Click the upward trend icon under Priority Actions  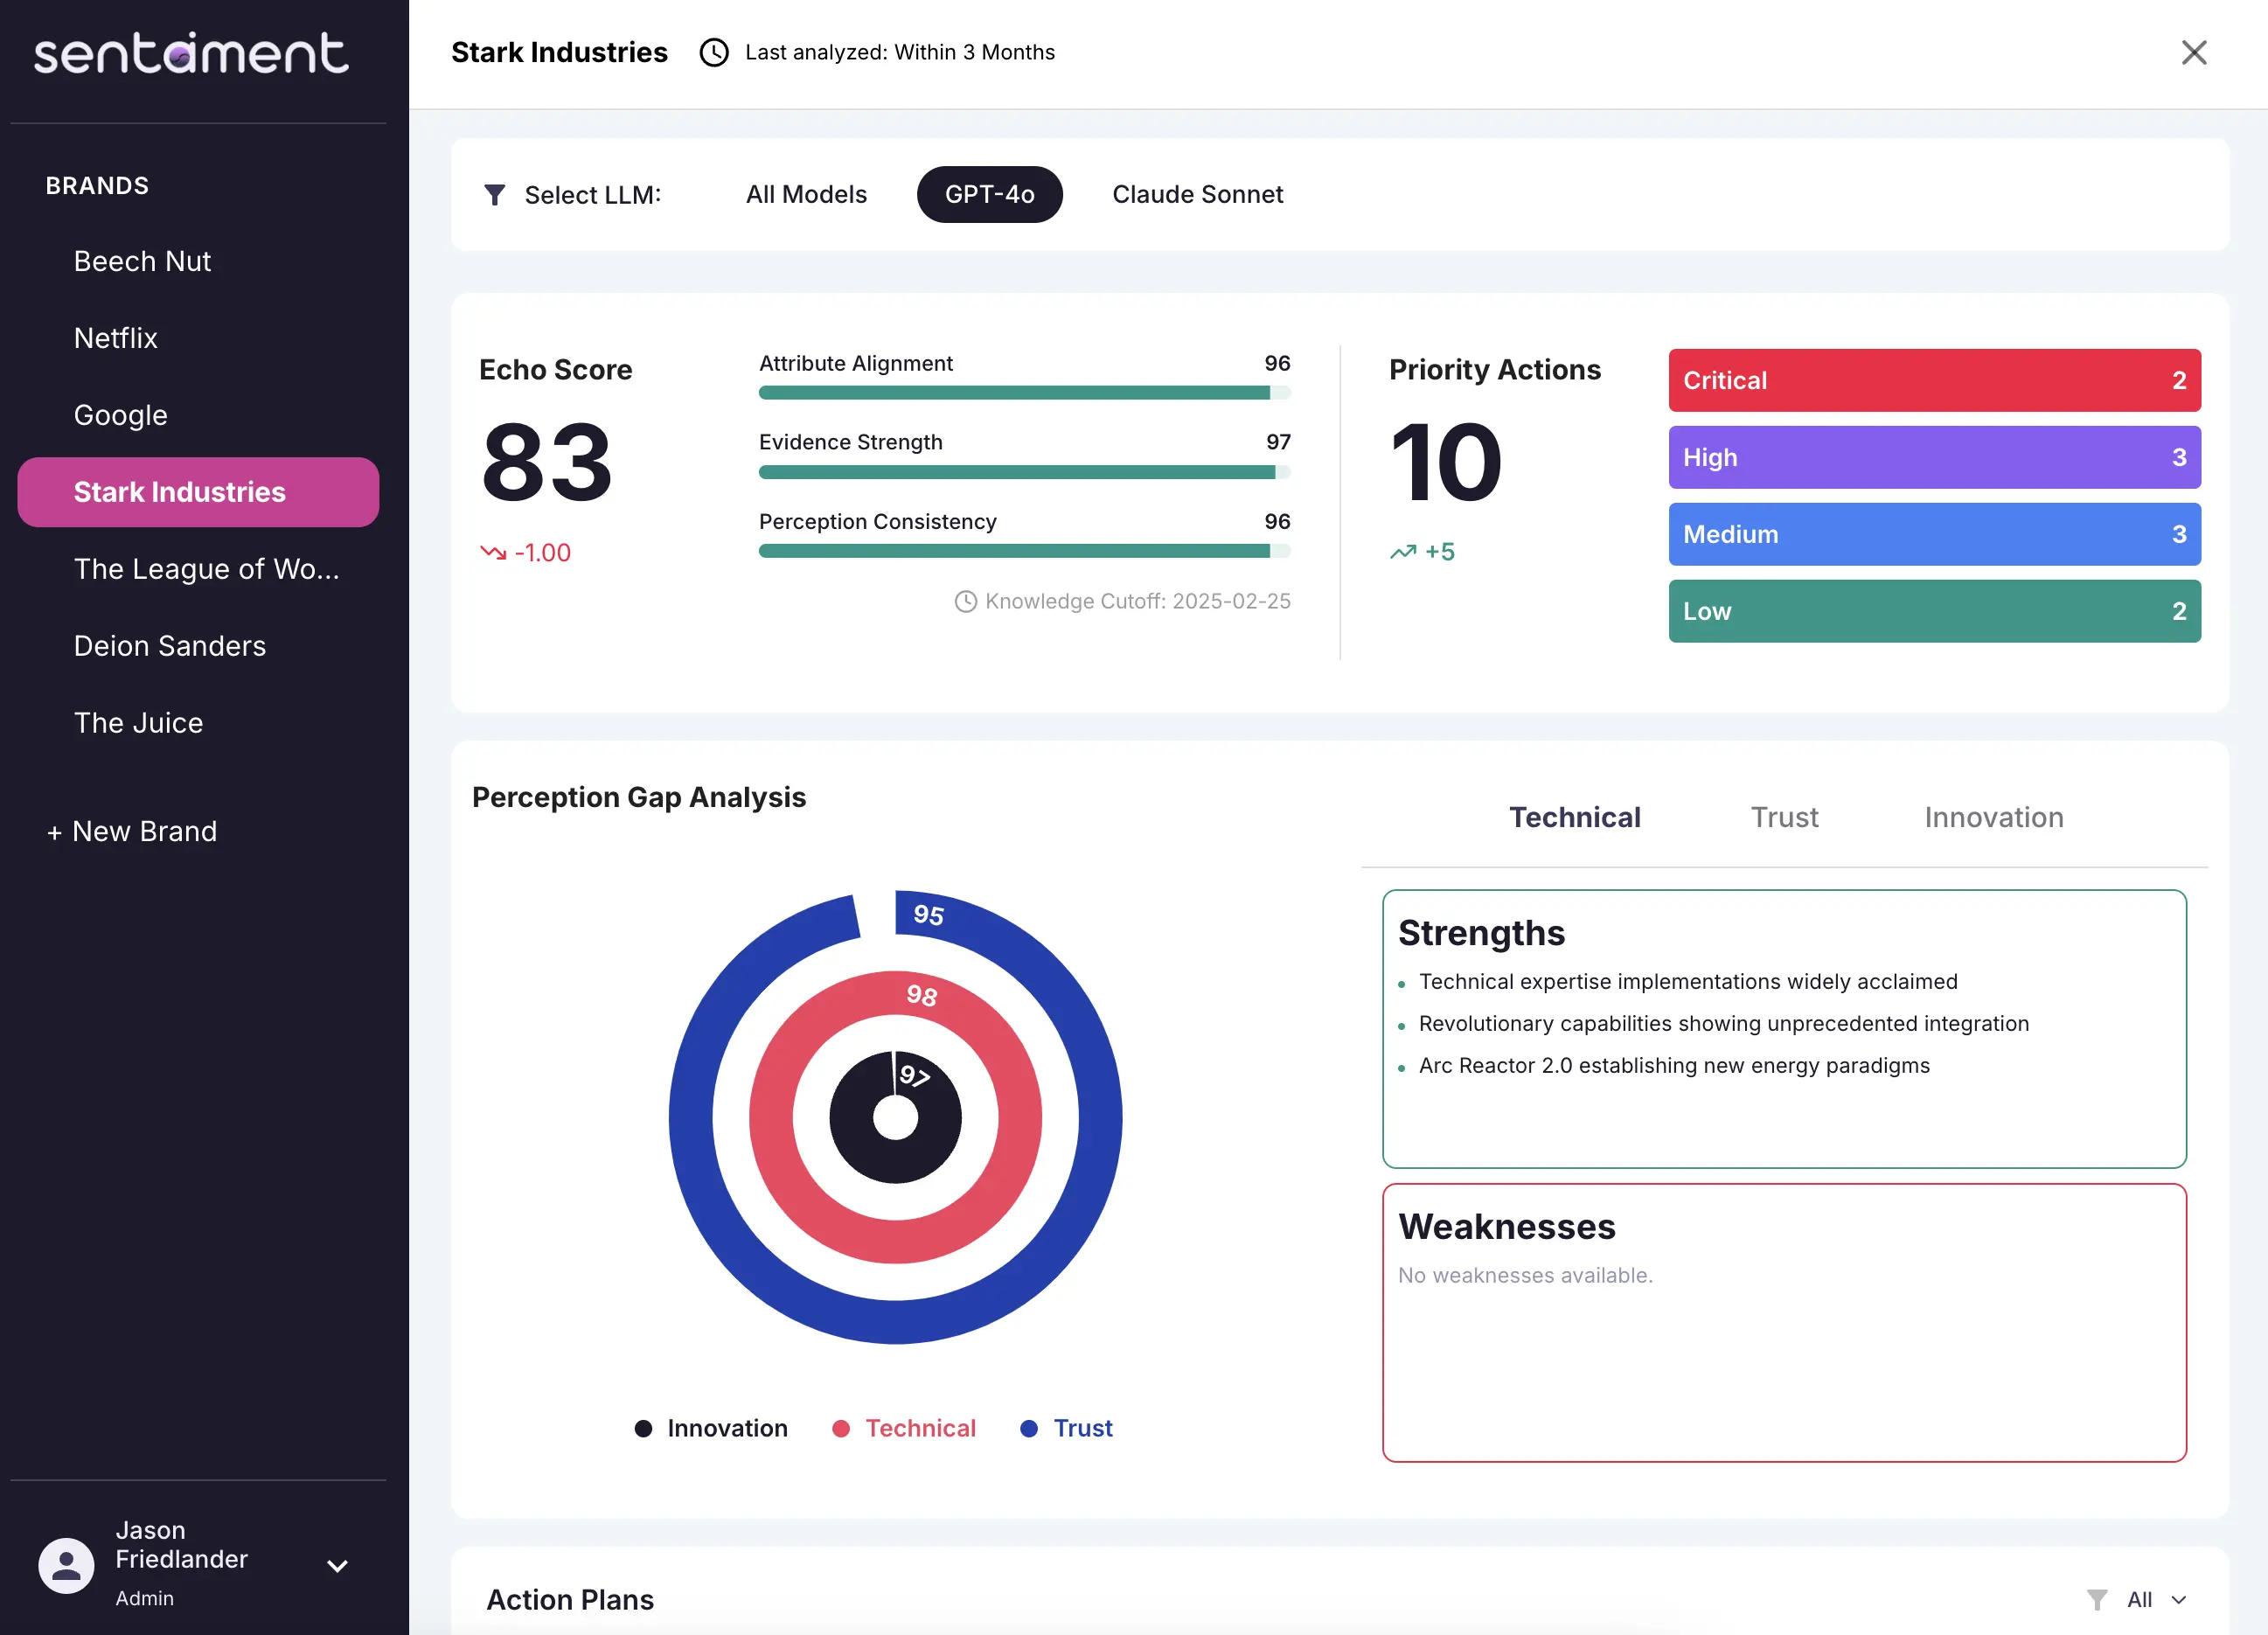pyautogui.click(x=1403, y=552)
